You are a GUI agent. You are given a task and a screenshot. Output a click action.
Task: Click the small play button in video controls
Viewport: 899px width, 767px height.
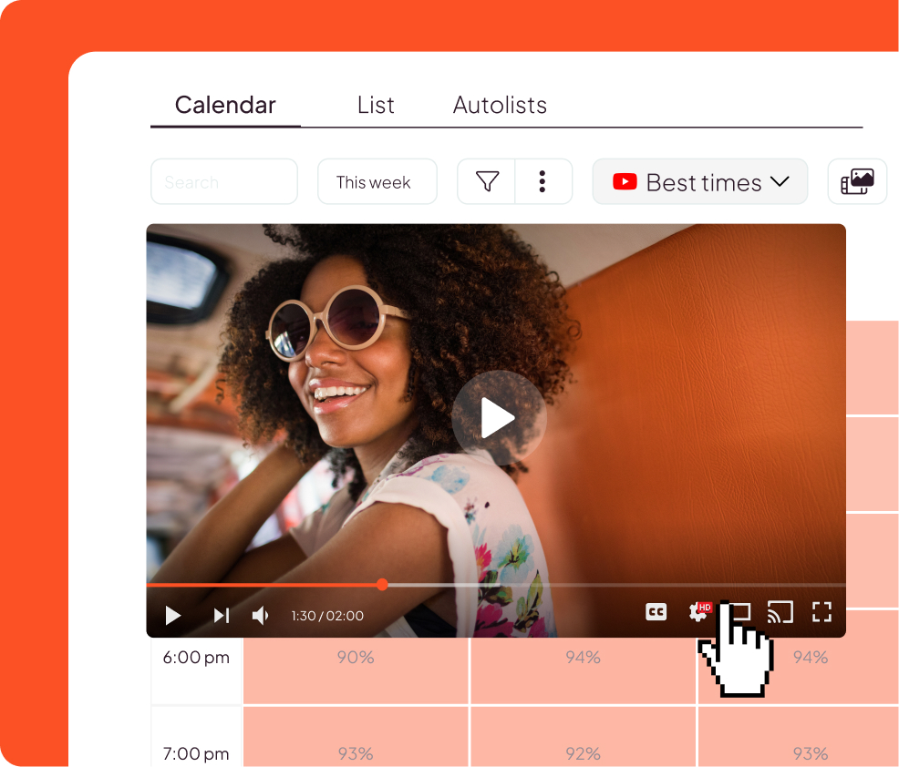(172, 616)
